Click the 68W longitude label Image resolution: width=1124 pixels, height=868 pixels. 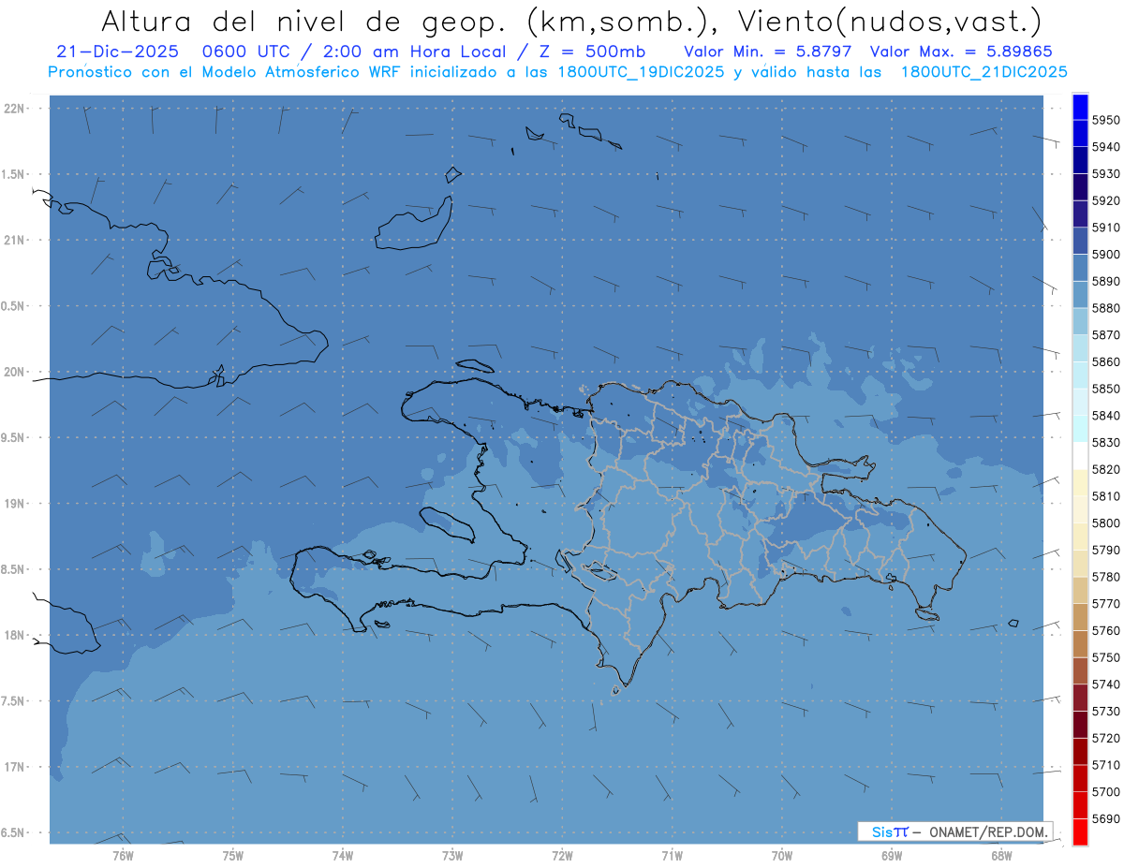[1001, 855]
